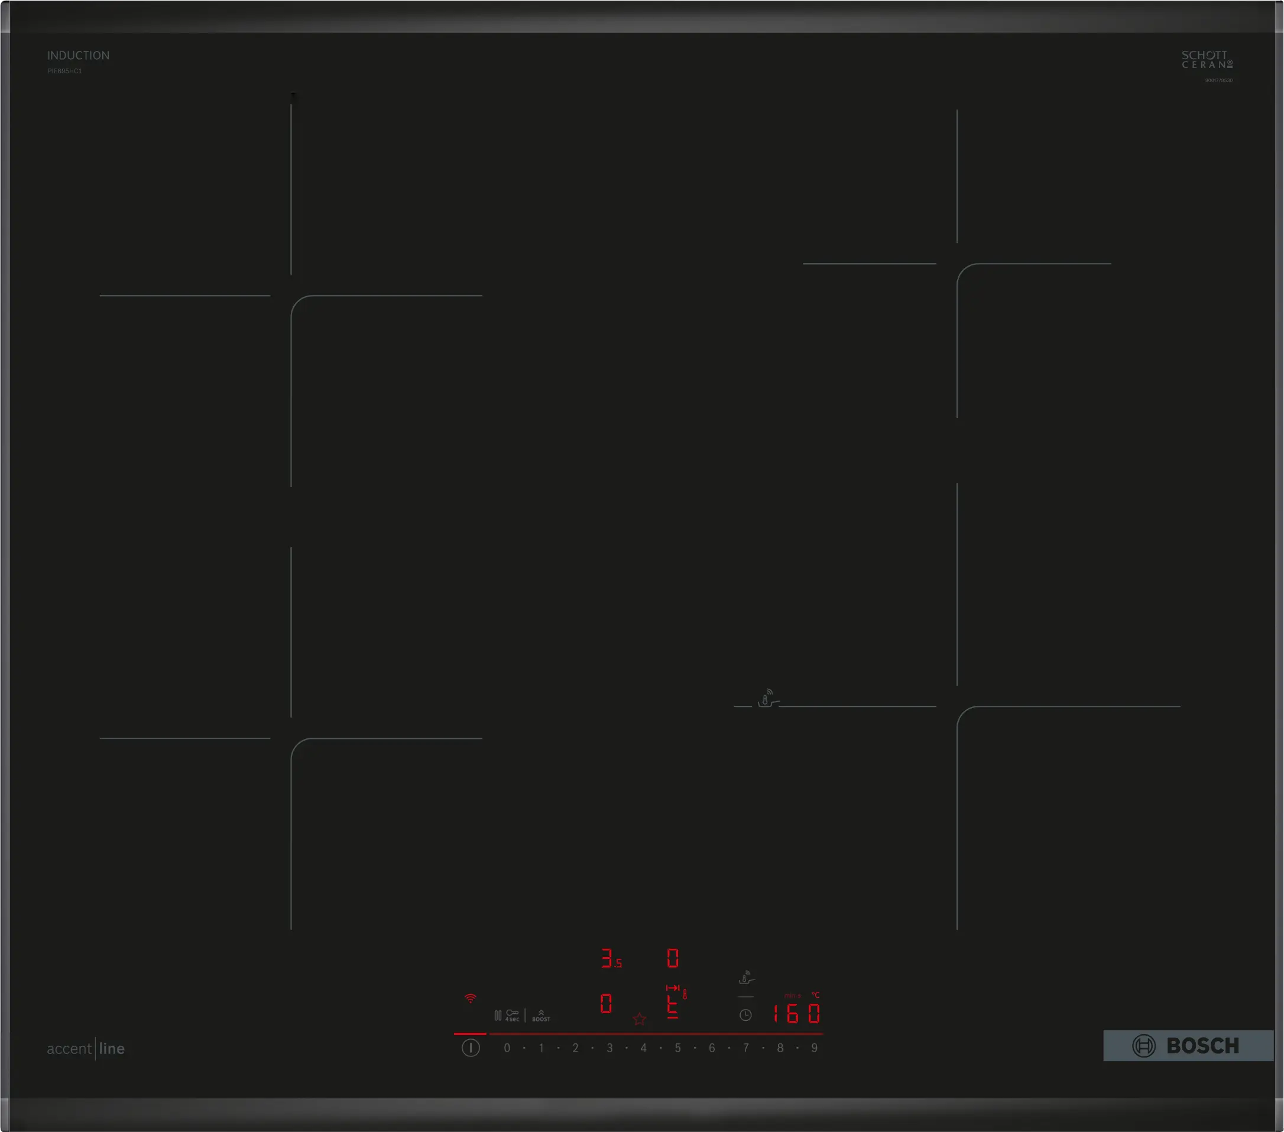
Task: Tap the 160 temperature readout
Action: (x=796, y=1013)
